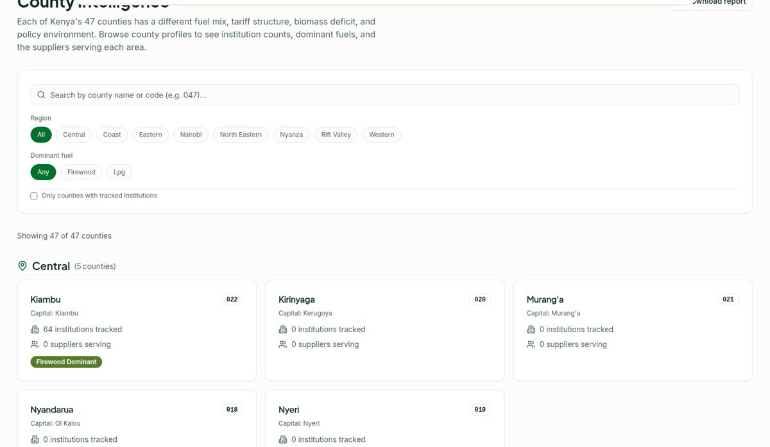This screenshot has width=770, height=447.
Task: Filter by Eastern region
Action: click(151, 135)
